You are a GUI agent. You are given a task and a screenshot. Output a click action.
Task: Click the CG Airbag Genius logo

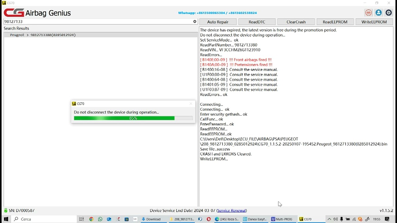pos(37,13)
